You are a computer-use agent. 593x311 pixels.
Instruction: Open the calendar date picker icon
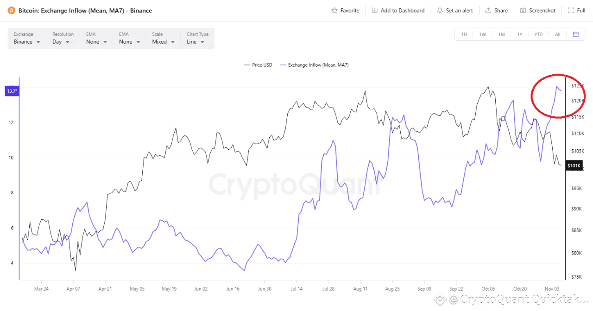[576, 34]
